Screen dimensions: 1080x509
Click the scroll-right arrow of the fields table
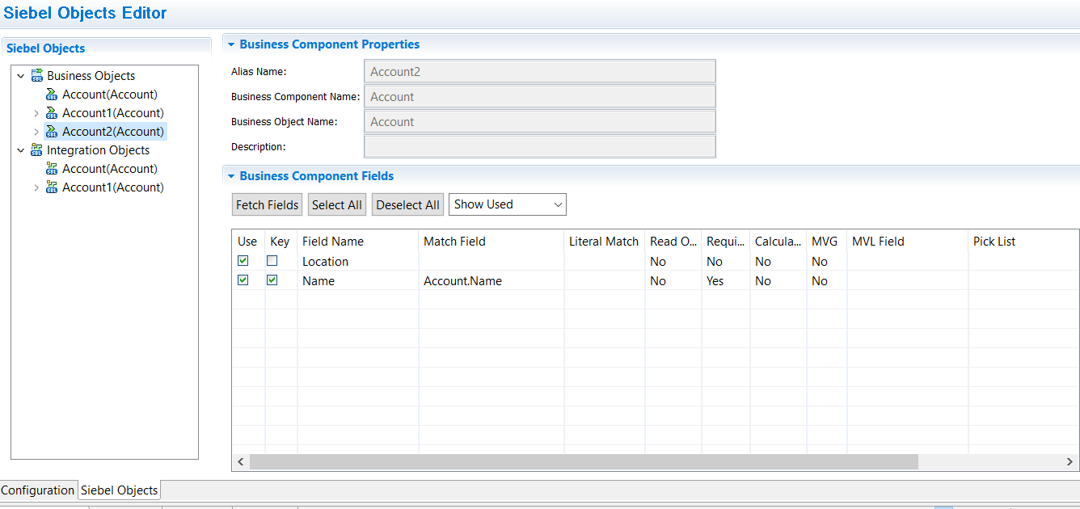[1070, 461]
